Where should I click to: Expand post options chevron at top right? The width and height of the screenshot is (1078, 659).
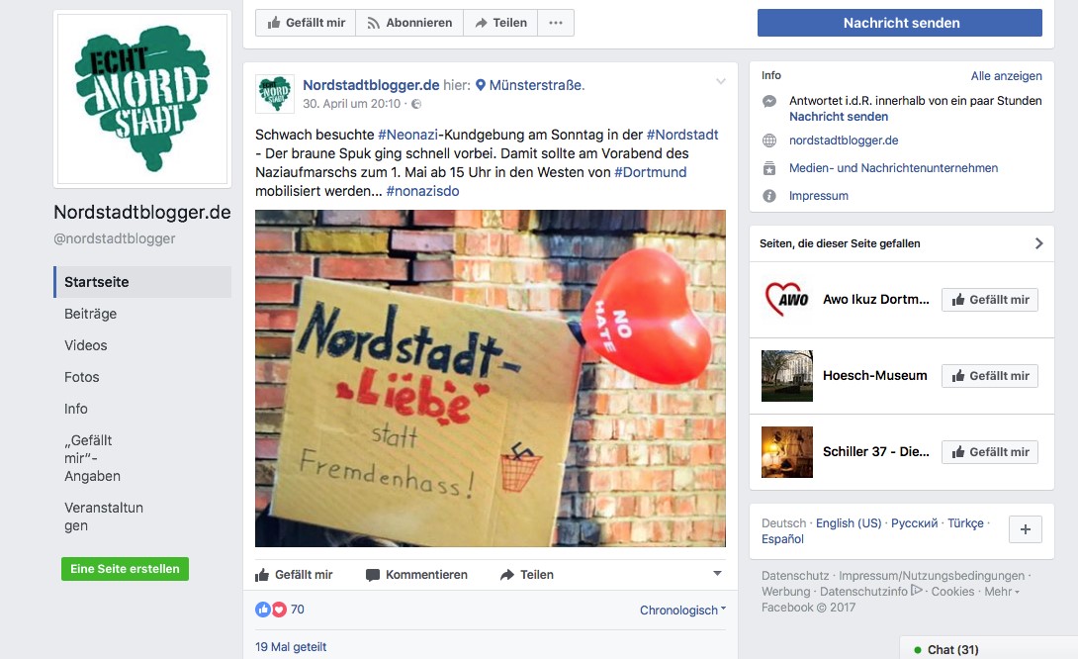click(721, 81)
